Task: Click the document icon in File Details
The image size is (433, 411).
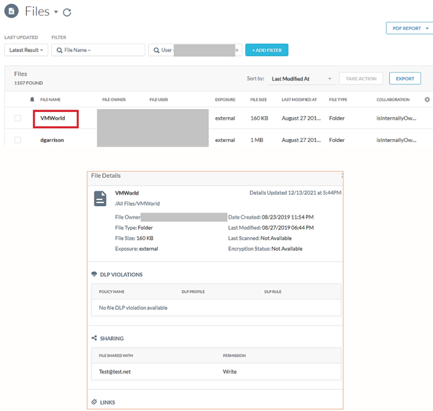Action: pos(100,199)
